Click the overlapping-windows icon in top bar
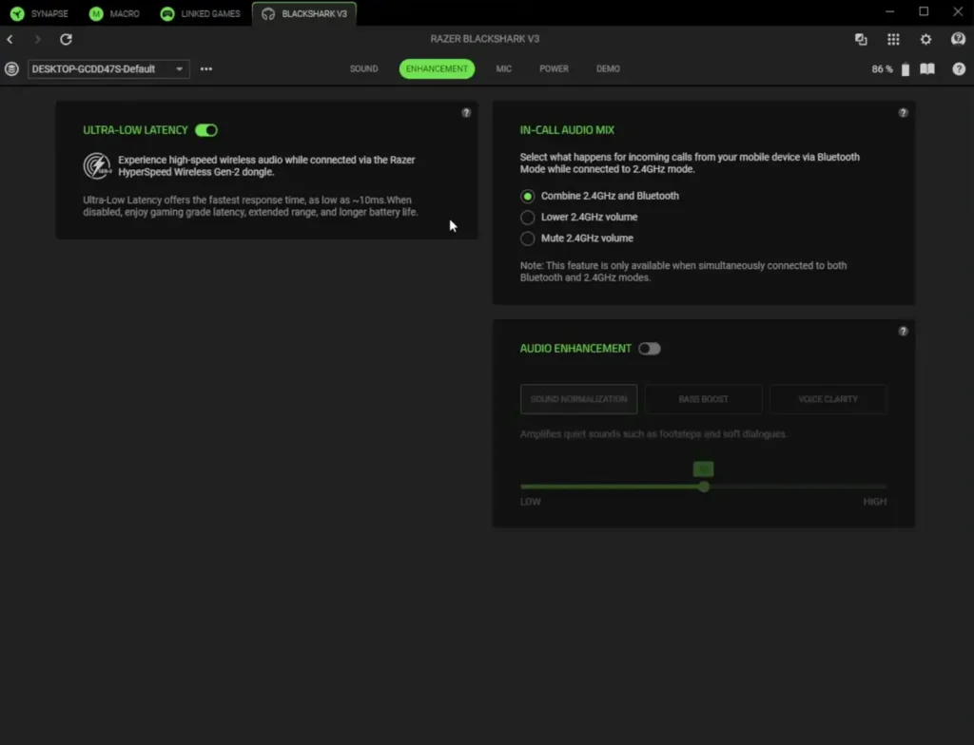The height and width of the screenshot is (745, 974). pos(861,39)
